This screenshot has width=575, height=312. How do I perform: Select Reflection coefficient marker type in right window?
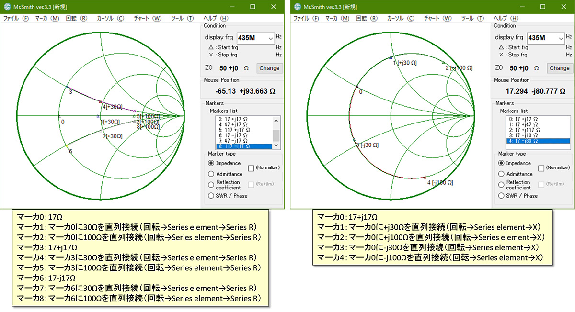coord(502,185)
